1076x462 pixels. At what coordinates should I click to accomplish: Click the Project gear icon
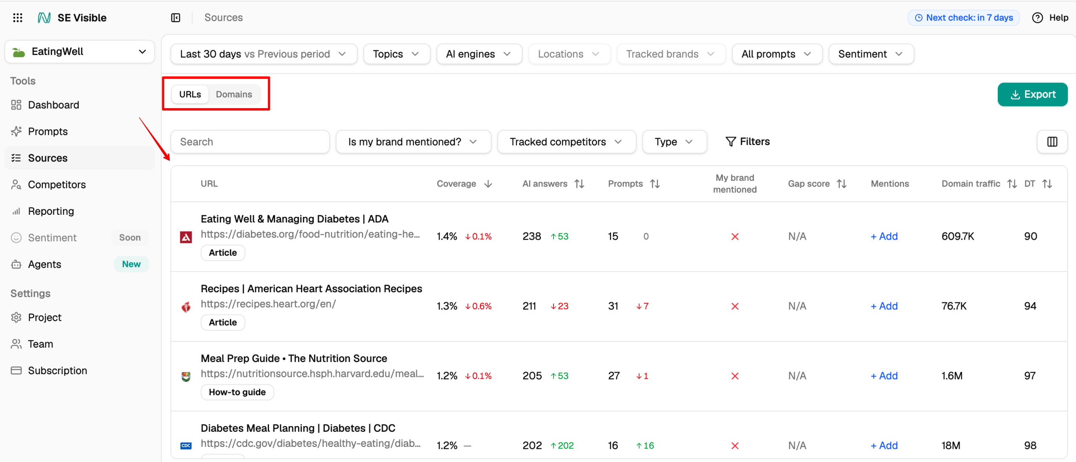tap(16, 317)
